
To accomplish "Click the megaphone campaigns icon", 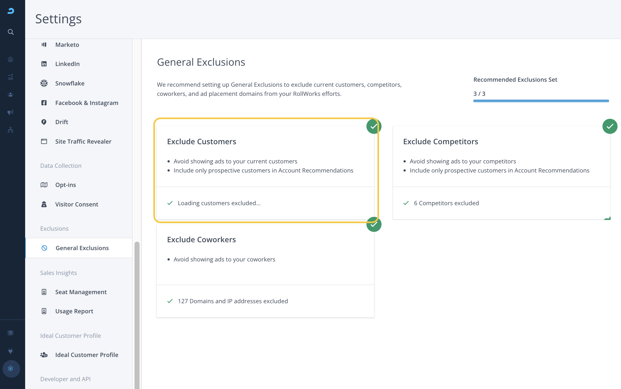I will tap(11, 112).
